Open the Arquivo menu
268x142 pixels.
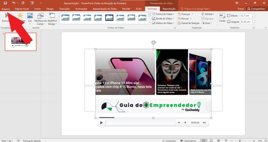tap(6, 9)
